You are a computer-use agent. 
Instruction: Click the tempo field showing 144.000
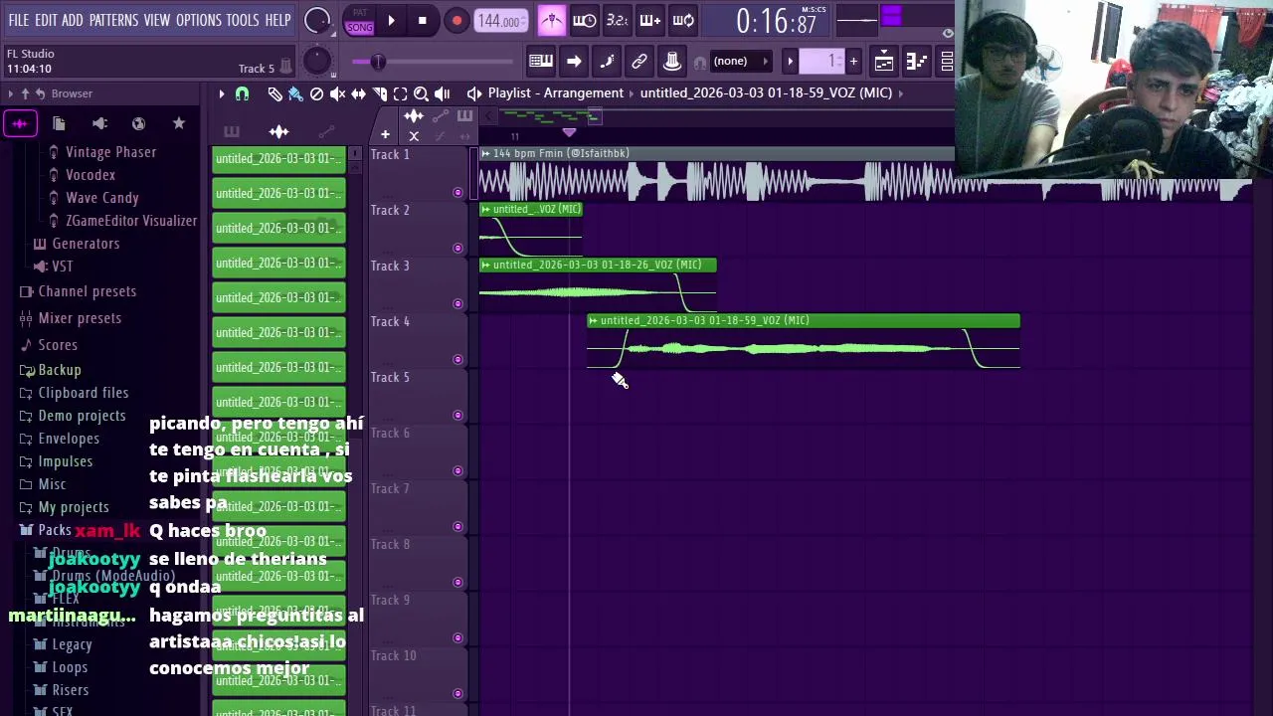point(500,21)
